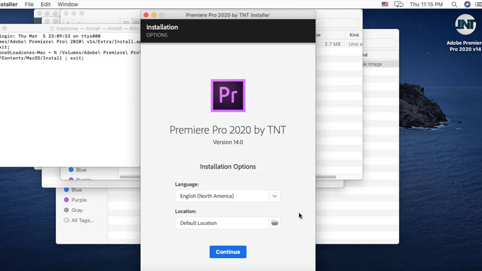The width and height of the screenshot is (482, 271).
Task: Click the Siri icon in menu bar
Action: (467, 4)
